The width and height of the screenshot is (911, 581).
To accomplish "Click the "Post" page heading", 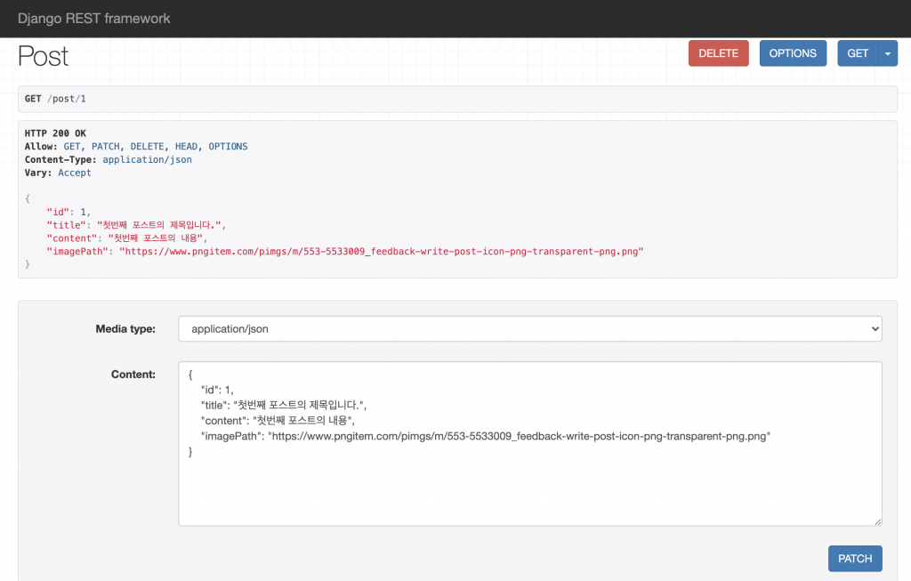I will pyautogui.click(x=43, y=56).
